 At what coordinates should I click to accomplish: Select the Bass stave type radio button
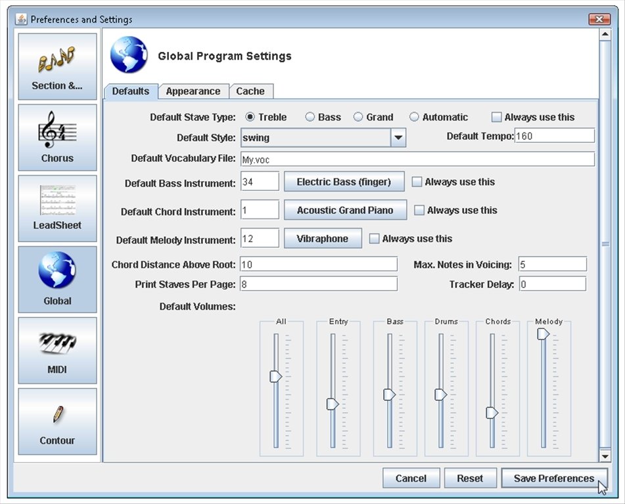(310, 117)
